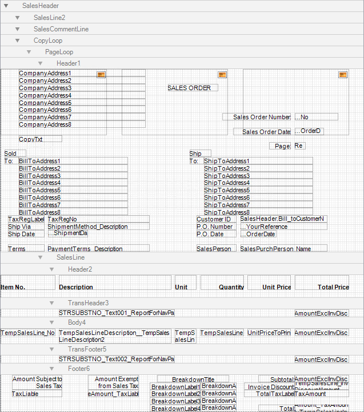Viewport: 364px width, 412px height.
Task: Click the picture icon above Sales Order Number
Action: [x=343, y=75]
